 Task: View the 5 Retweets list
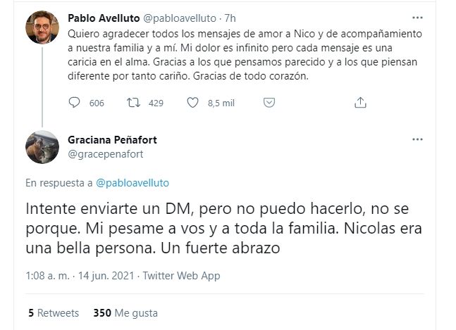tap(54, 312)
